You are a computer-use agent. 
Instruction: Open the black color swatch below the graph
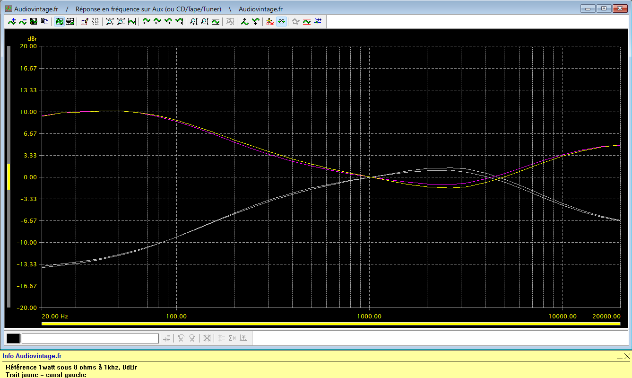click(13, 338)
